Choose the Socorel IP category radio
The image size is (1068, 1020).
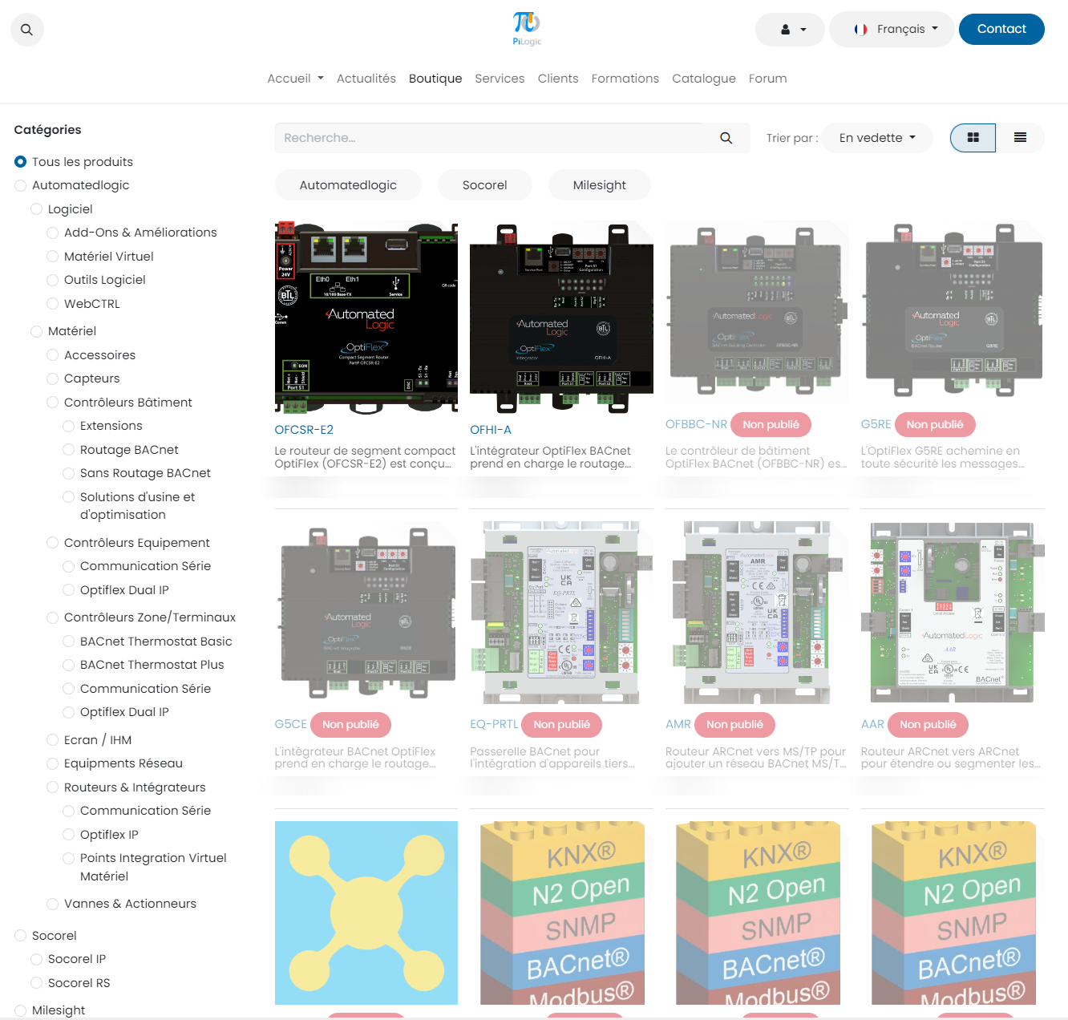coord(37,959)
